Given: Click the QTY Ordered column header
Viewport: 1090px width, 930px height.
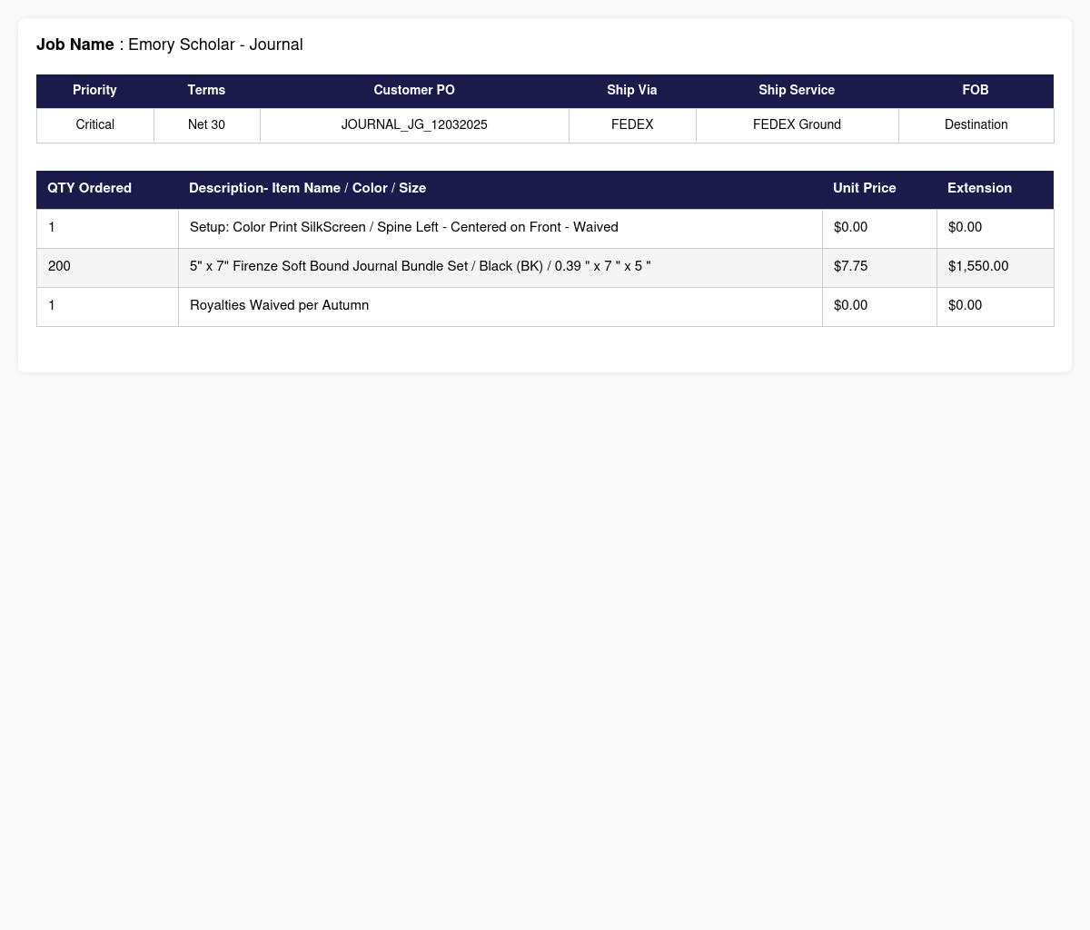Looking at the screenshot, I should tap(90, 188).
